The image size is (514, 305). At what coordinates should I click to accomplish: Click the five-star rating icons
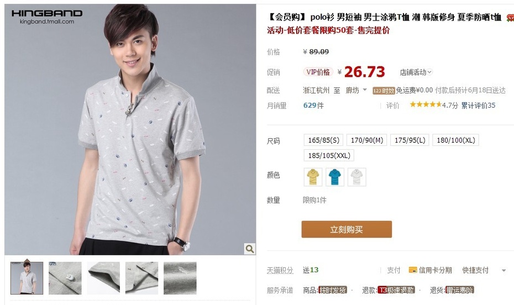tap(426, 104)
